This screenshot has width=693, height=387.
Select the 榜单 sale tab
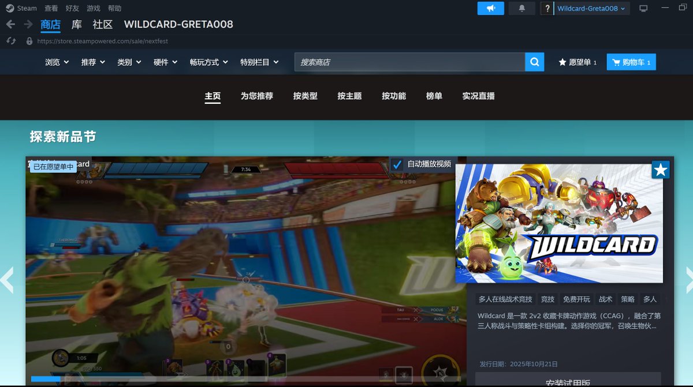tap(434, 96)
